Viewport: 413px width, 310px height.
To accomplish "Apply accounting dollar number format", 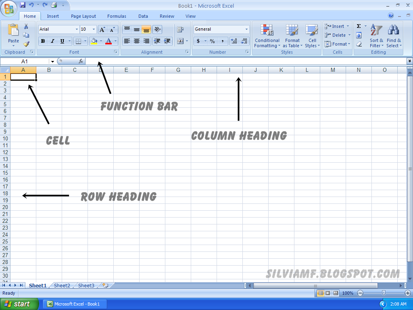I will (198, 41).
